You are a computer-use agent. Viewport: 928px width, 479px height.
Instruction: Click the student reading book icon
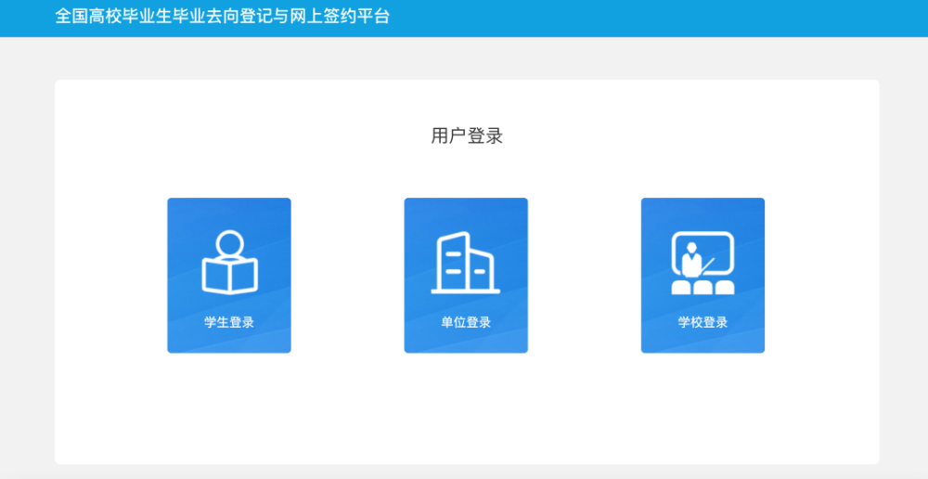[229, 263]
